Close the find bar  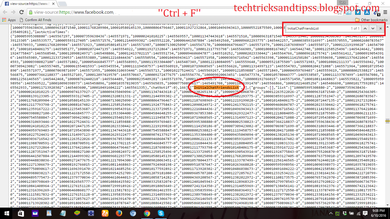(380, 28)
